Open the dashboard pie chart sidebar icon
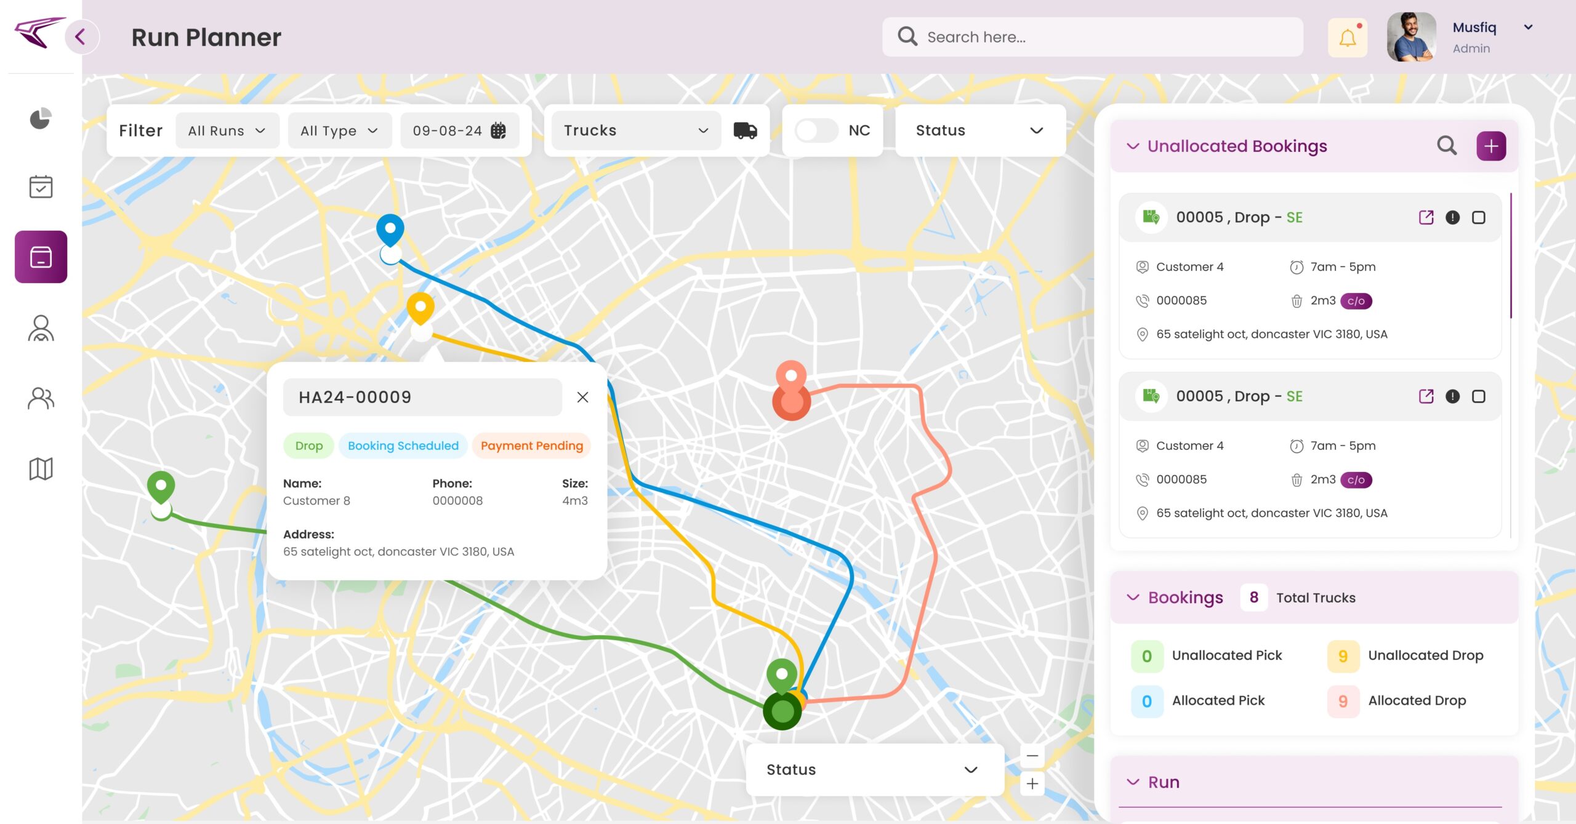The width and height of the screenshot is (1576, 824). coord(41,118)
